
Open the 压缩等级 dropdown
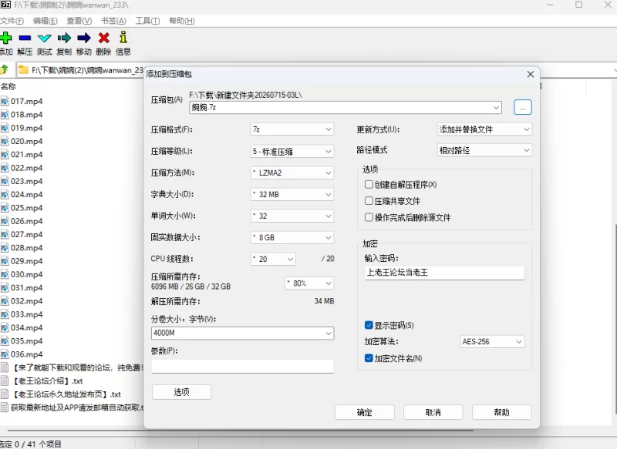pyautogui.click(x=292, y=151)
